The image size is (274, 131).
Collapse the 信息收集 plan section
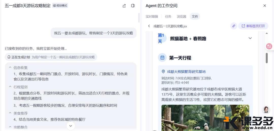click(x=10, y=68)
